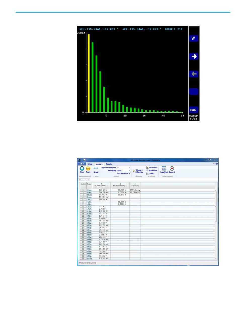
Task: Open the help icon in ribbon
Action: 217,164
